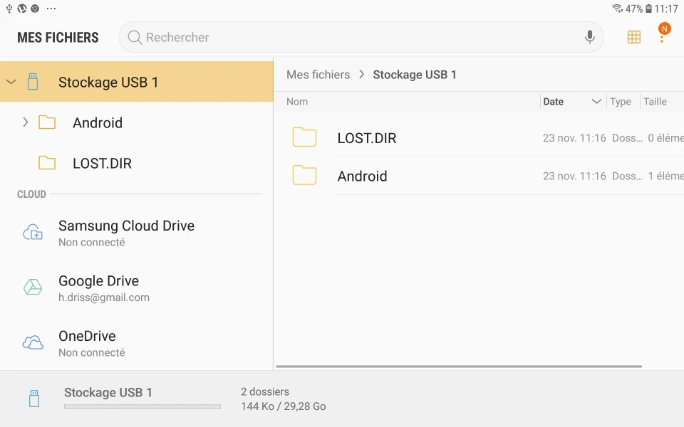Sort by Type column header
The image size is (684, 427).
click(621, 102)
